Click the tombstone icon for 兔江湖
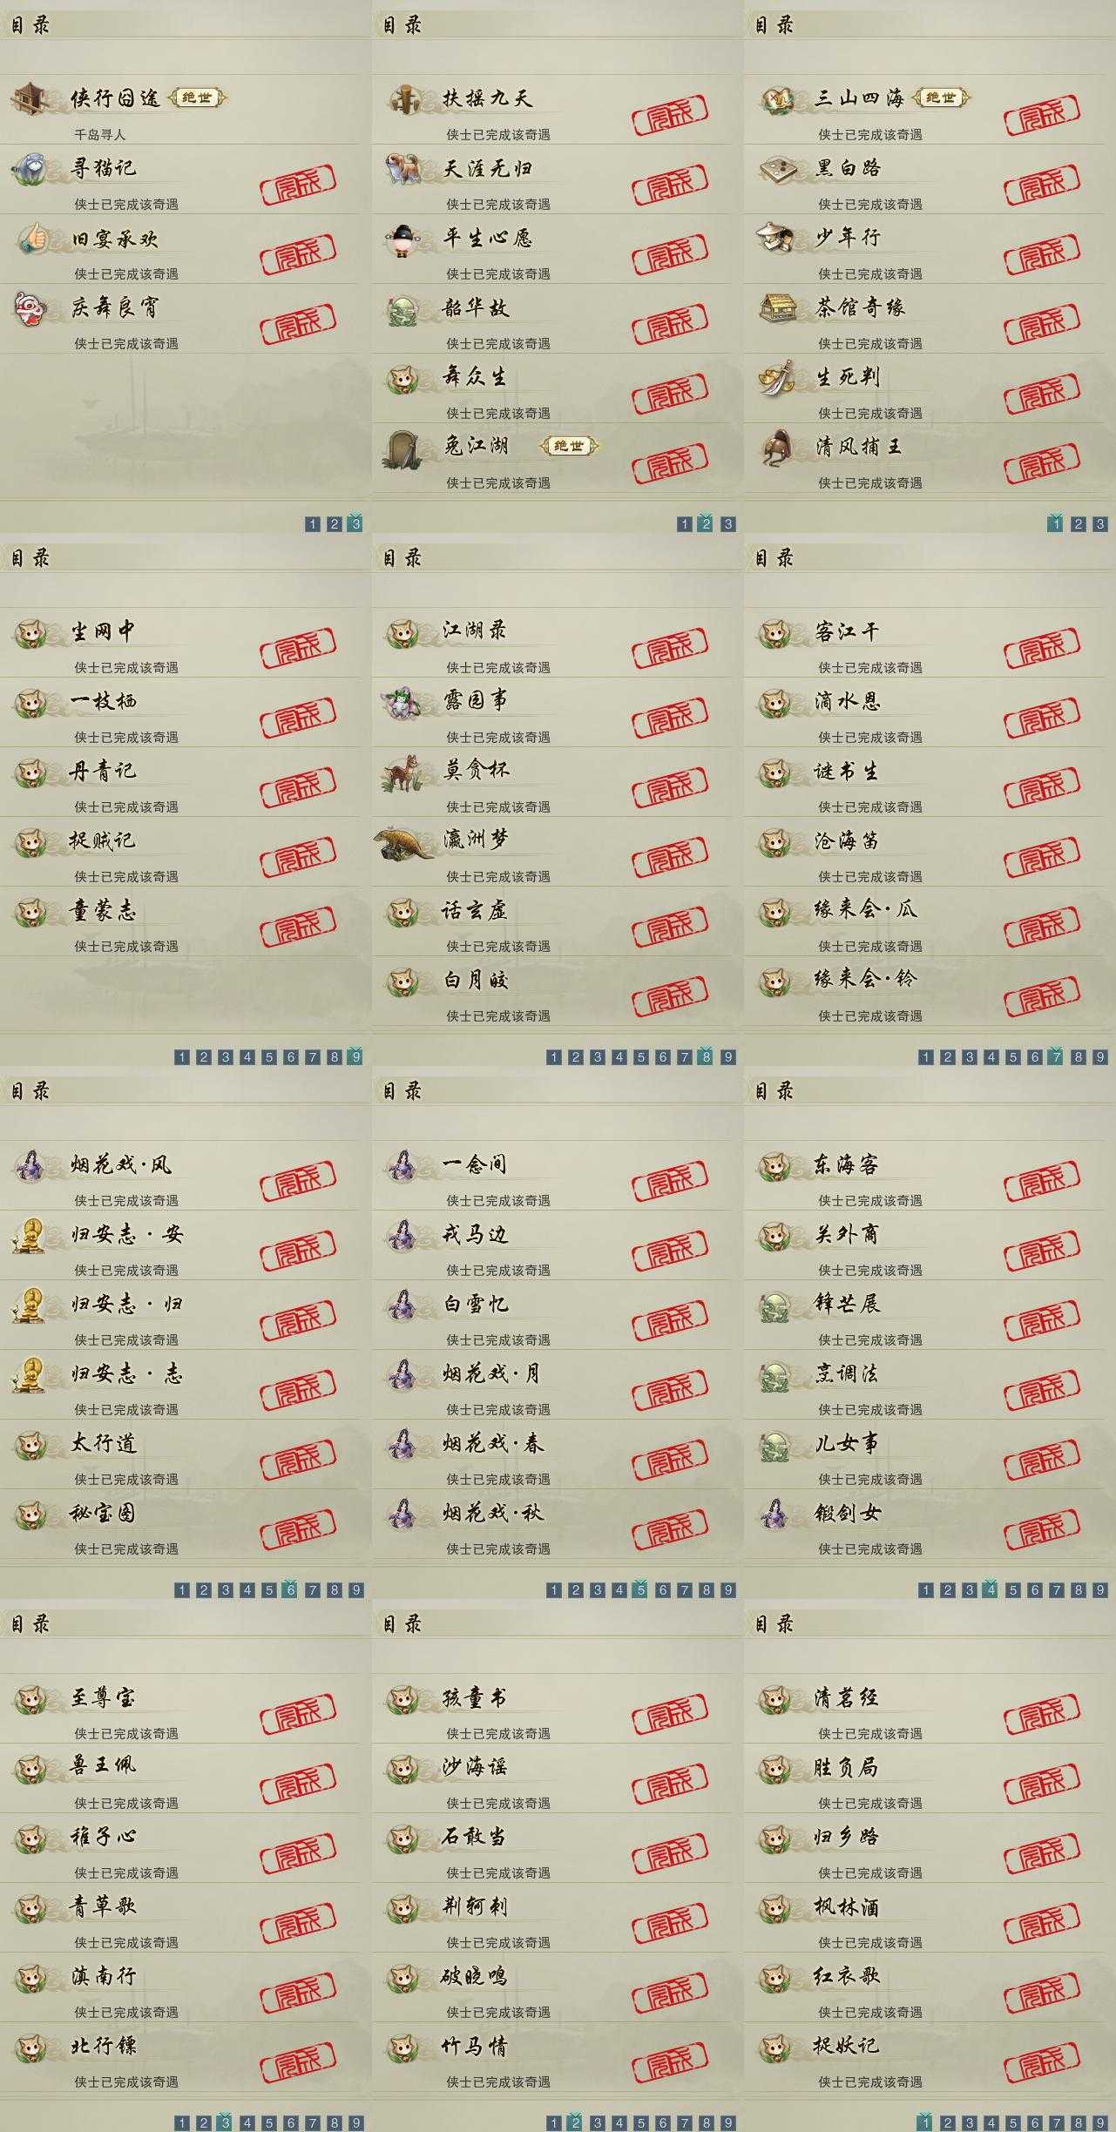 pyautogui.click(x=403, y=448)
